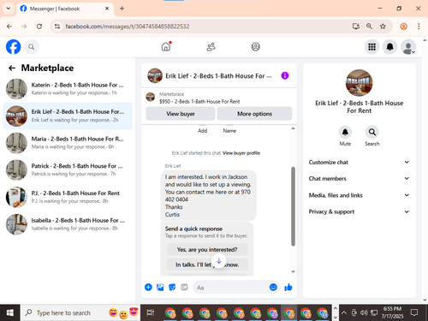The width and height of the screenshot is (428, 321).
Task: Expand Media, files and links section
Action: tap(359, 195)
